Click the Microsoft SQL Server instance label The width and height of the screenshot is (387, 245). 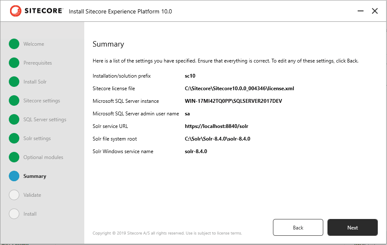tap(126, 101)
